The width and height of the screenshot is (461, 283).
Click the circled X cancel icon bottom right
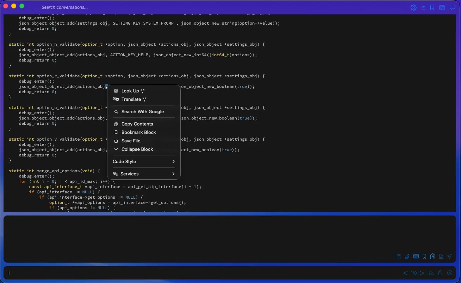pyautogui.click(x=450, y=273)
